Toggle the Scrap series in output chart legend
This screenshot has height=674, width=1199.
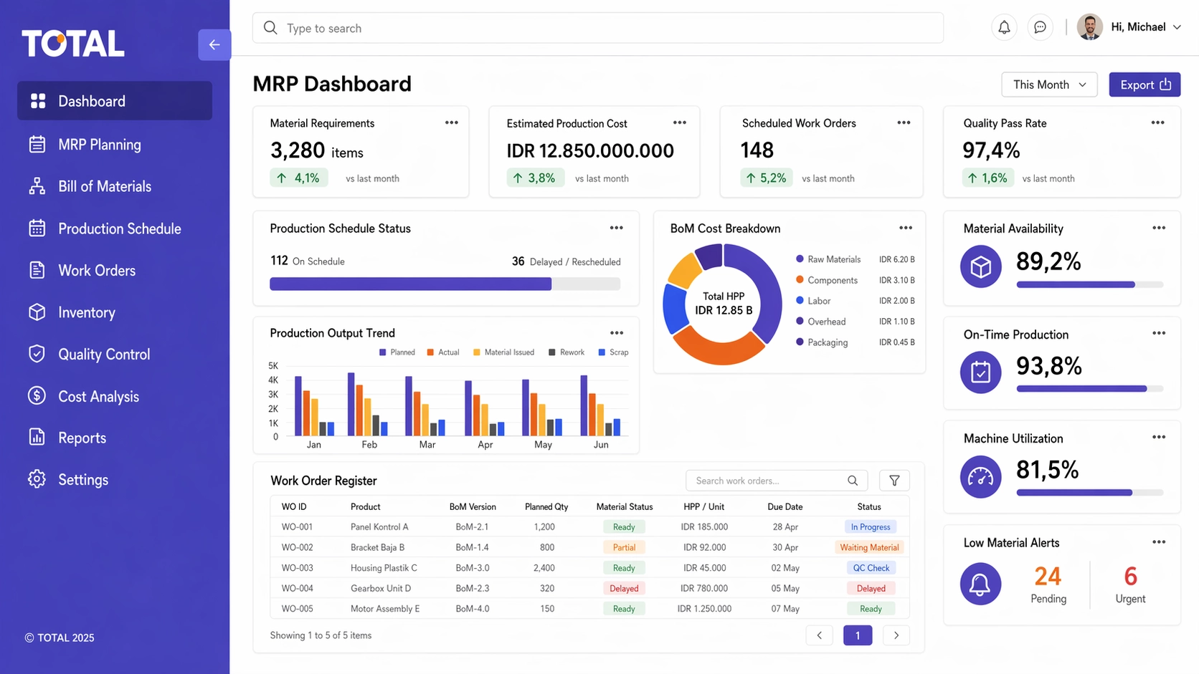coord(613,352)
